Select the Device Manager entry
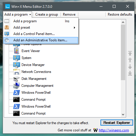This screenshot has height=136, width=136. point(33,65)
